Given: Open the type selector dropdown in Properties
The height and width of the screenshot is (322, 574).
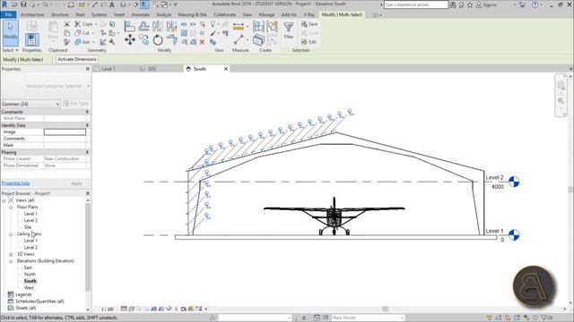Looking at the screenshot, I should tap(88, 86).
